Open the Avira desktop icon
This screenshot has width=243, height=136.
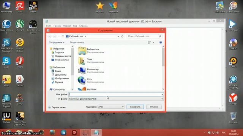point(20,7)
